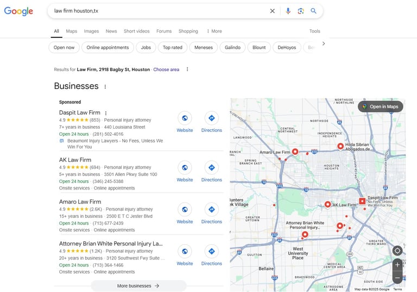Screen dimensions: 417x292
Task: Switch to the All tab
Action: (56, 31)
